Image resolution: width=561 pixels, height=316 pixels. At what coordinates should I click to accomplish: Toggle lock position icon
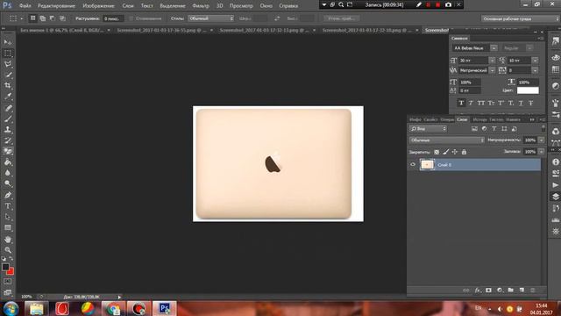[455, 152]
